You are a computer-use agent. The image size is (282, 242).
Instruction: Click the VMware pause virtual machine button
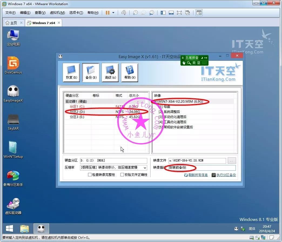[x=108, y=13]
